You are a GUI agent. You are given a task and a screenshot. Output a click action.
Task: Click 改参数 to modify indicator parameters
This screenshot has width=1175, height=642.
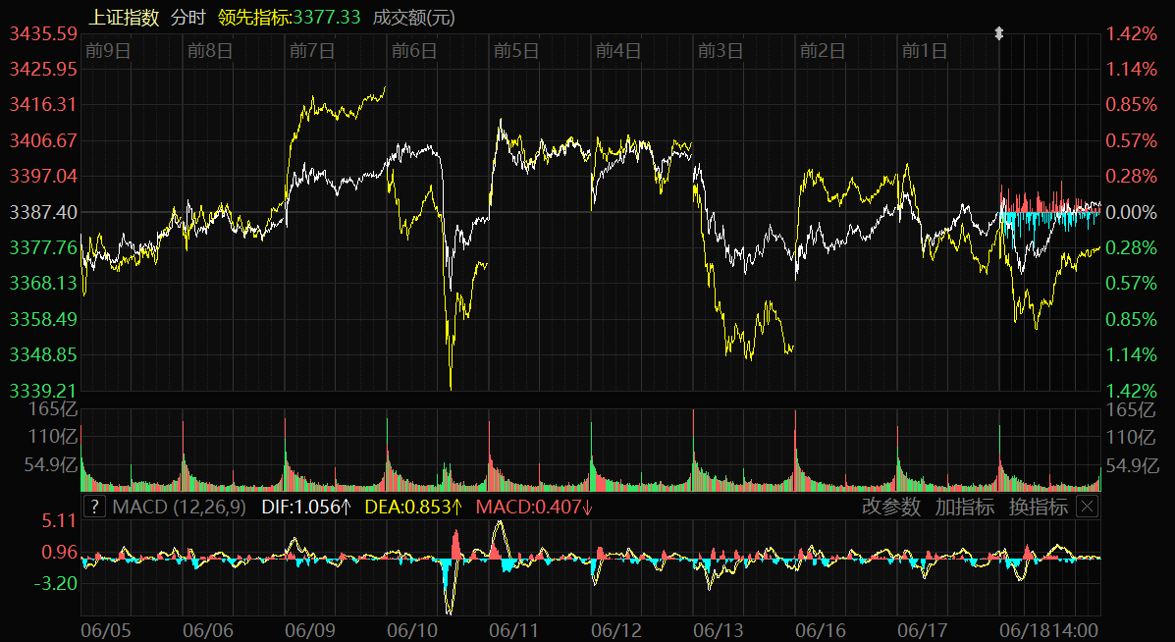point(891,507)
